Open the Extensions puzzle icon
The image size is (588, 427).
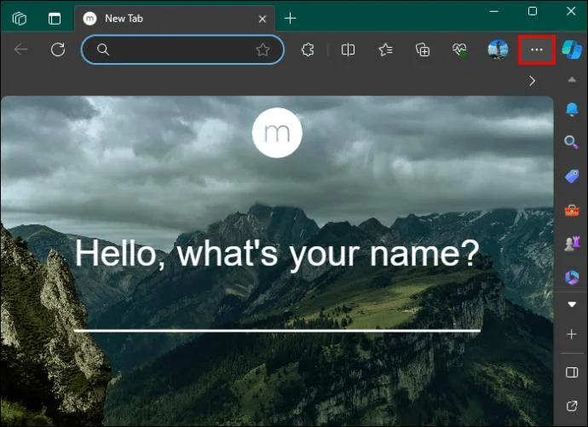(308, 49)
